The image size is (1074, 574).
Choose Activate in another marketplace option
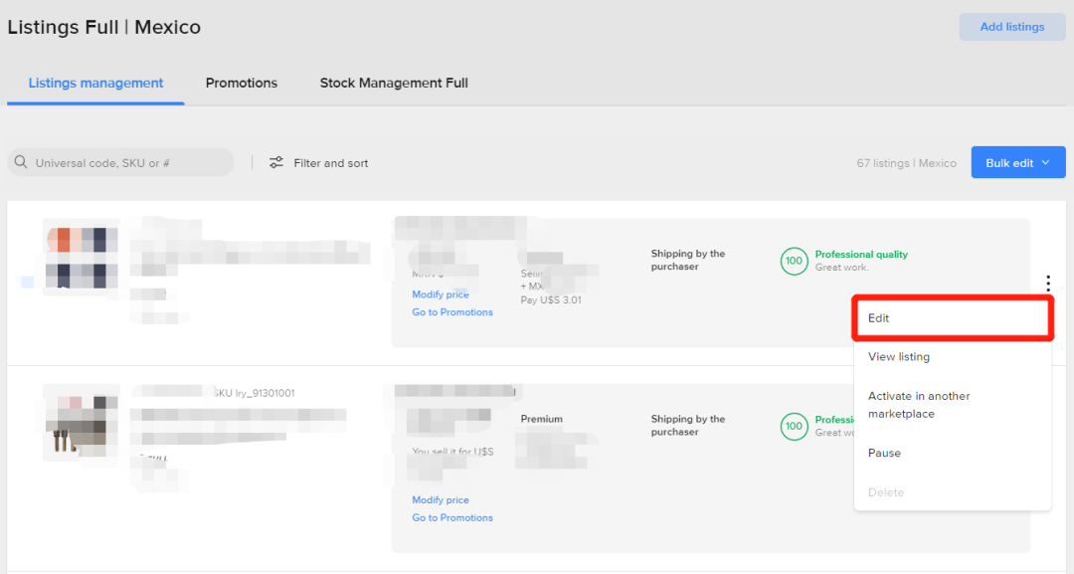pyautogui.click(x=919, y=405)
